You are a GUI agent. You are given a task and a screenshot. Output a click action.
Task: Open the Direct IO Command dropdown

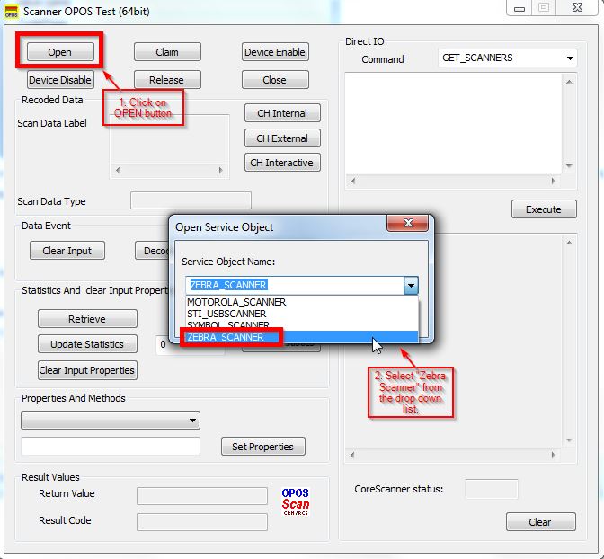tap(570, 58)
